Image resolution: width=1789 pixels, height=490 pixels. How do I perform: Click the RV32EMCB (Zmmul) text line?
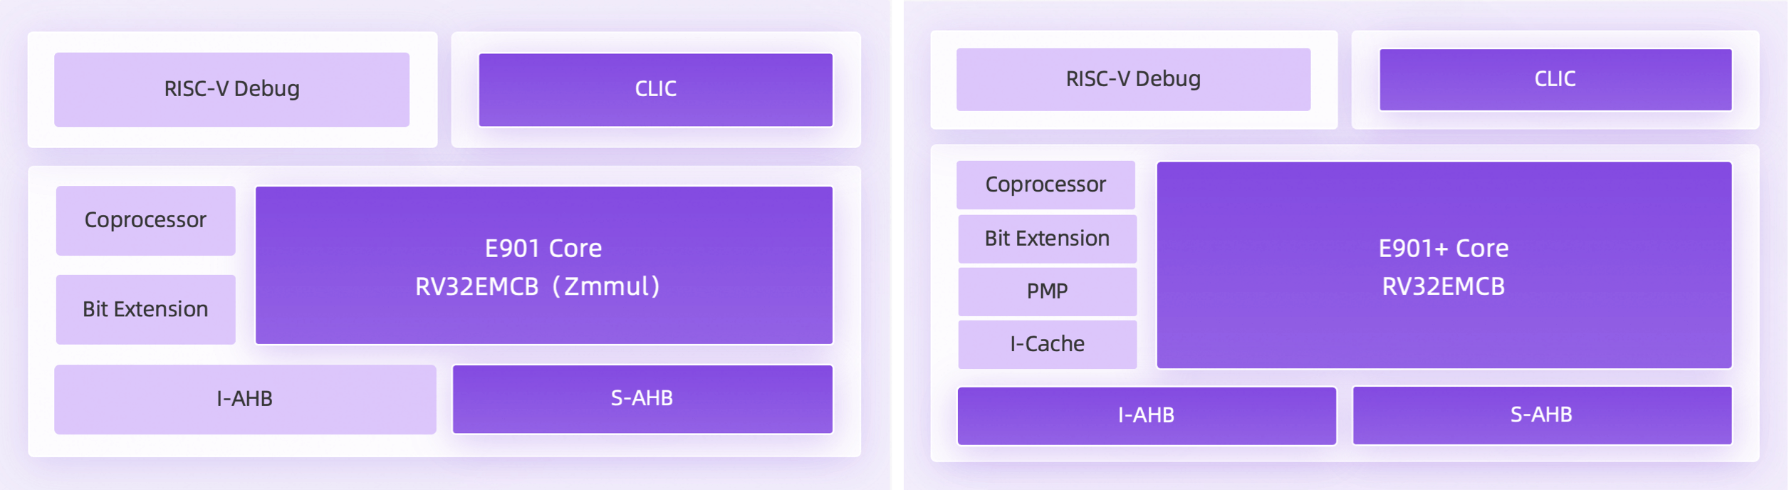[538, 286]
